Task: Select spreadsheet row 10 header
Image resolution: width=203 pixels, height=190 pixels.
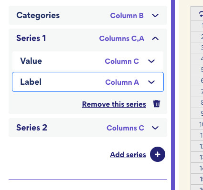Action: pos(197,124)
